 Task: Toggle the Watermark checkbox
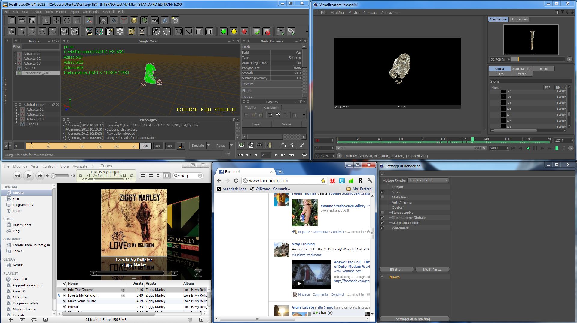(382, 228)
